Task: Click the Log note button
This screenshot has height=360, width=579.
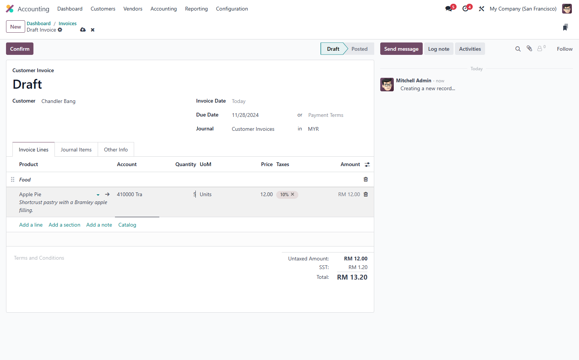Action: point(438,49)
